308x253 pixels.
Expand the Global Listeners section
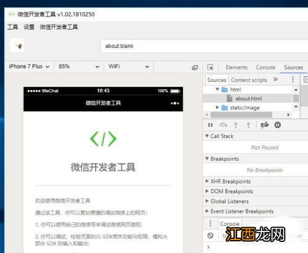207,201
